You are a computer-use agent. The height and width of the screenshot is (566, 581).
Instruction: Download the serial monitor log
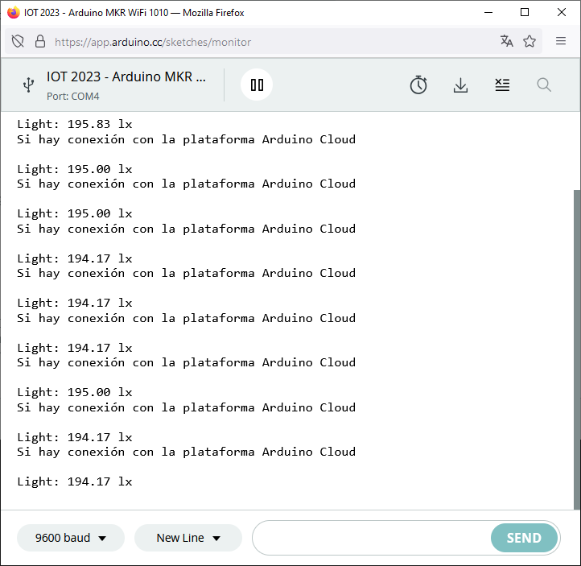(x=460, y=85)
